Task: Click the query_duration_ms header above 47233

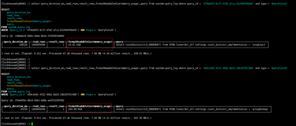Action: [16, 106]
